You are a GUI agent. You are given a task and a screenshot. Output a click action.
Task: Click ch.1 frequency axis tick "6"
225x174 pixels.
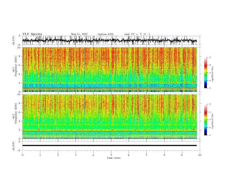pos(20,65)
